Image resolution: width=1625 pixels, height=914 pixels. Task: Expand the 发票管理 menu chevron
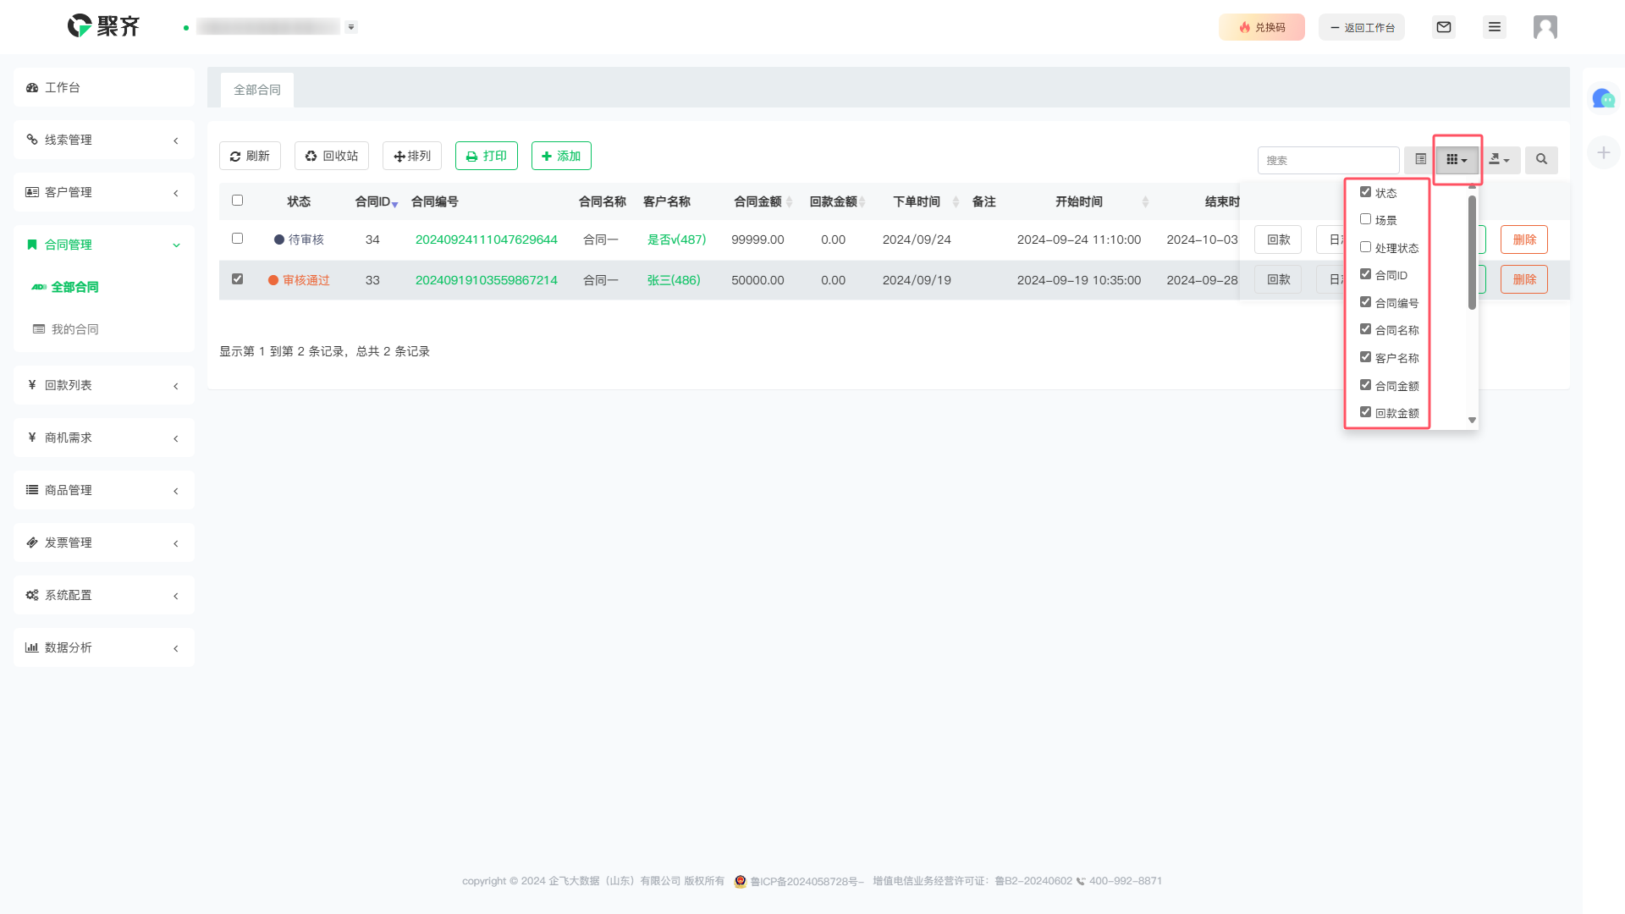coord(176,543)
